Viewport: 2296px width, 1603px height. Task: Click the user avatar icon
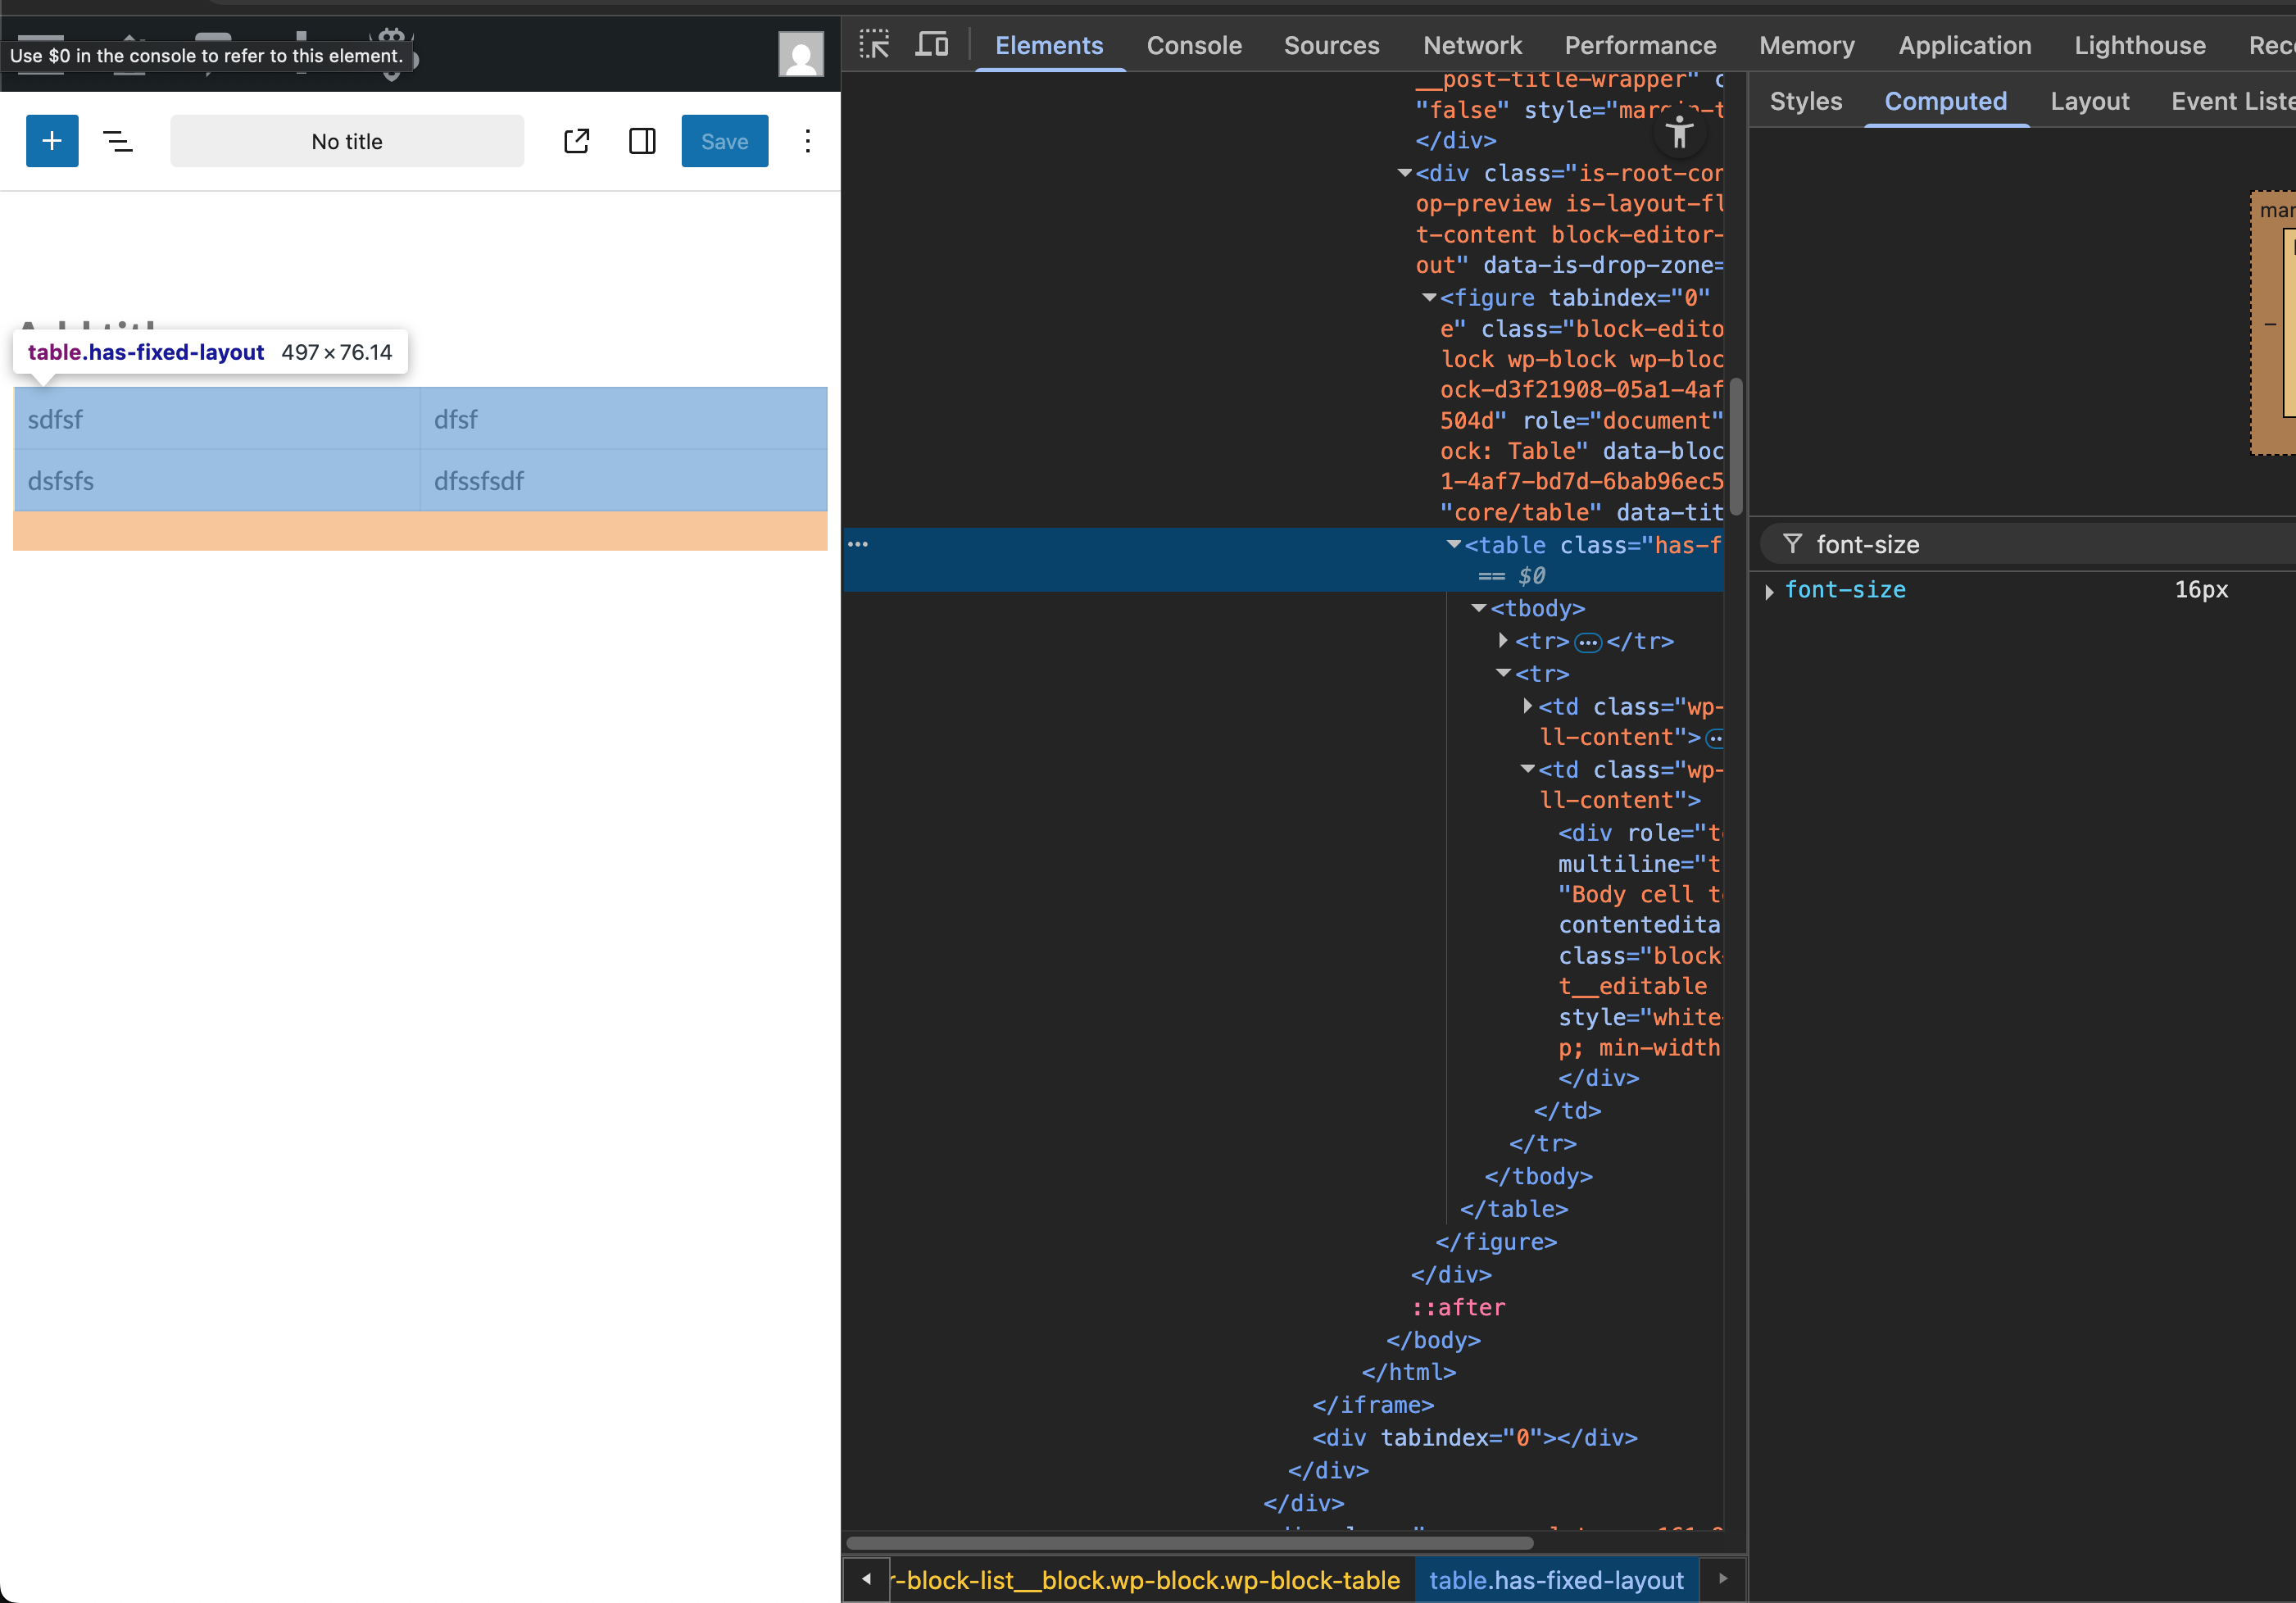point(801,54)
